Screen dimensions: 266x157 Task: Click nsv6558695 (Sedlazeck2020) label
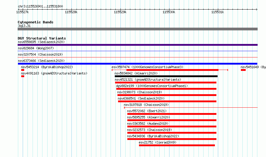click(41, 42)
